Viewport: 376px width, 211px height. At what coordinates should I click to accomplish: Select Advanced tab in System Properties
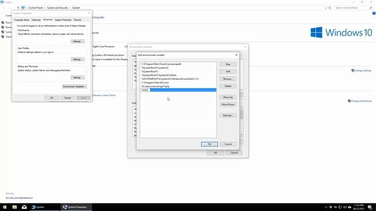click(48, 19)
